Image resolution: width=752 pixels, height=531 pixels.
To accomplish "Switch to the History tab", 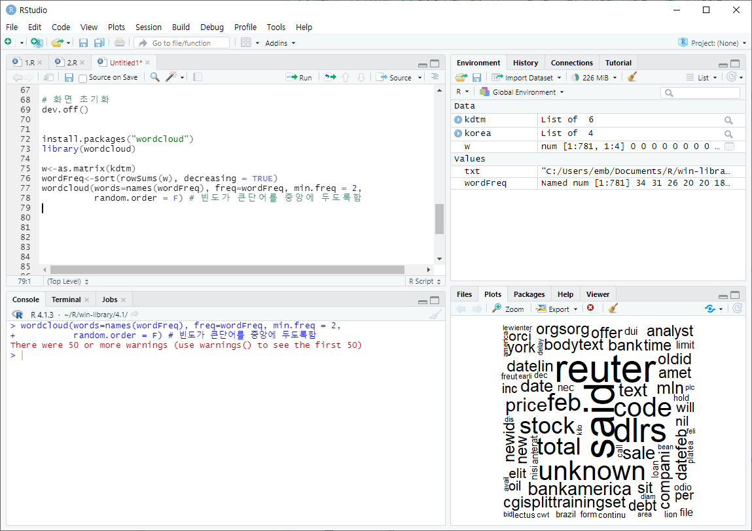I will click(525, 63).
